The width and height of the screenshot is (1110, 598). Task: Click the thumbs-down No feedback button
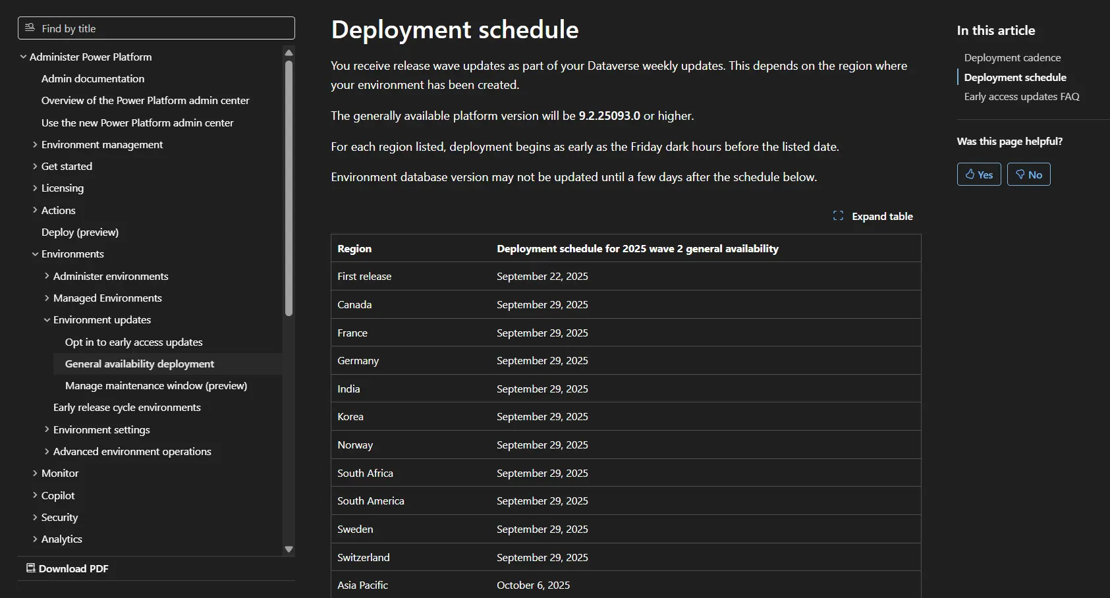point(1028,175)
